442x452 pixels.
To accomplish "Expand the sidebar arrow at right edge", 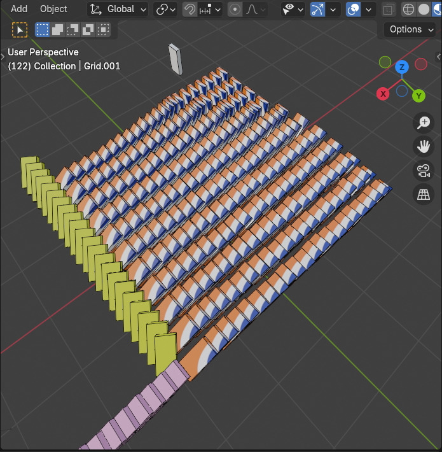I will pos(439,57).
